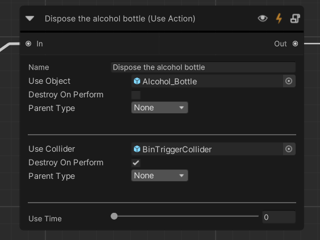
Task: Click the Use Time label
Action: [45, 218]
